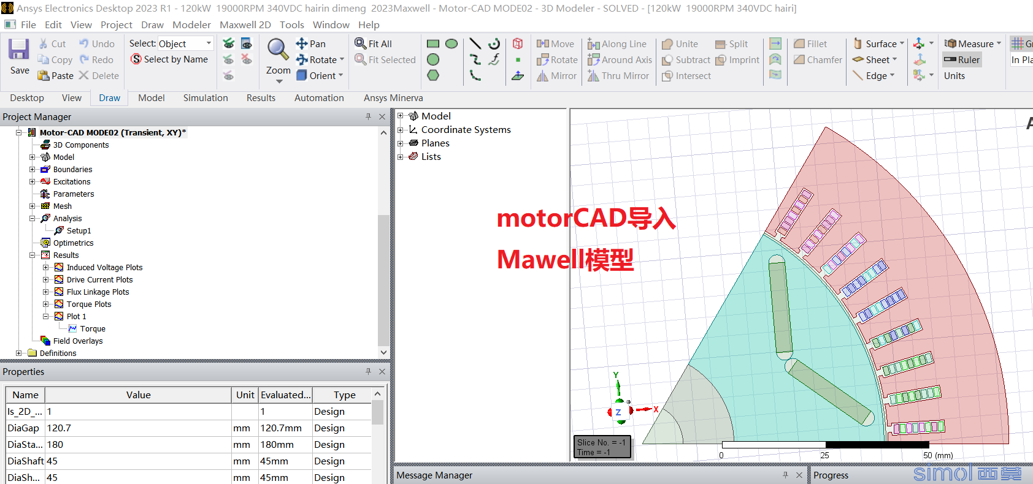Expand the Coordinate Systems tree node

coord(401,130)
